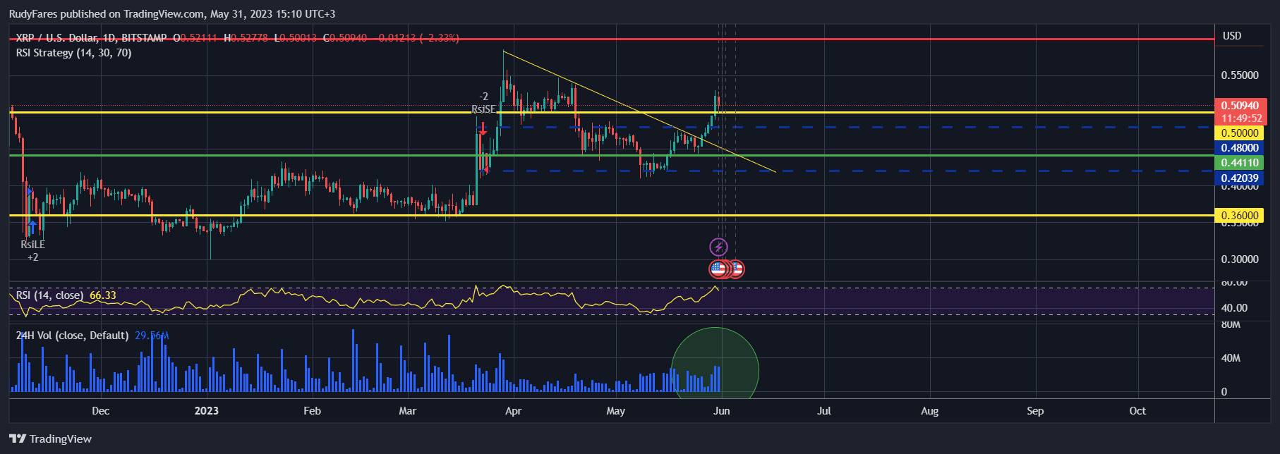Click the TradingView text link in footer
This screenshot has width=1280, height=454.
60,438
